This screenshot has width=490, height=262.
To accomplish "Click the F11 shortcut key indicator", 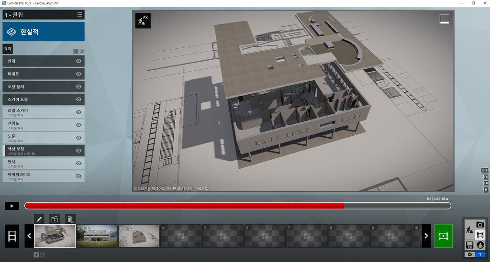I will (484, 171).
